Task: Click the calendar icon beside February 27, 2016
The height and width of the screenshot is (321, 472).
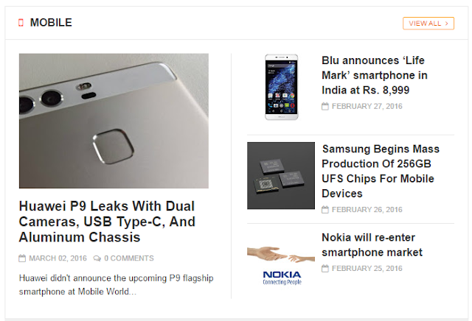Action: click(x=325, y=107)
